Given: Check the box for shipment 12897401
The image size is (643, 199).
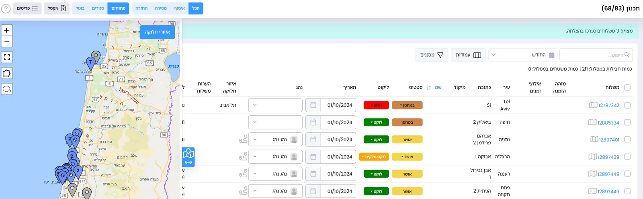Looking at the screenshot, I should tap(628, 140).
